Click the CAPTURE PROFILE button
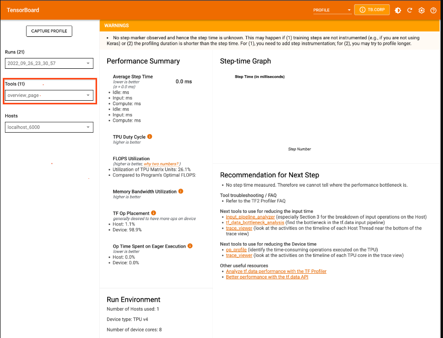Image resolution: width=443 pixels, height=338 pixels. point(49,31)
